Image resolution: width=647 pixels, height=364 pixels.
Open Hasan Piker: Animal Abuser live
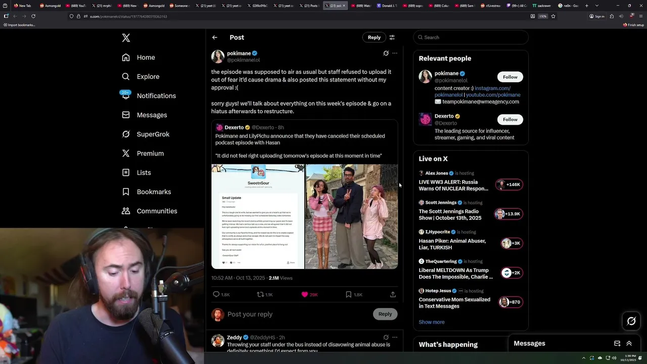click(471, 240)
